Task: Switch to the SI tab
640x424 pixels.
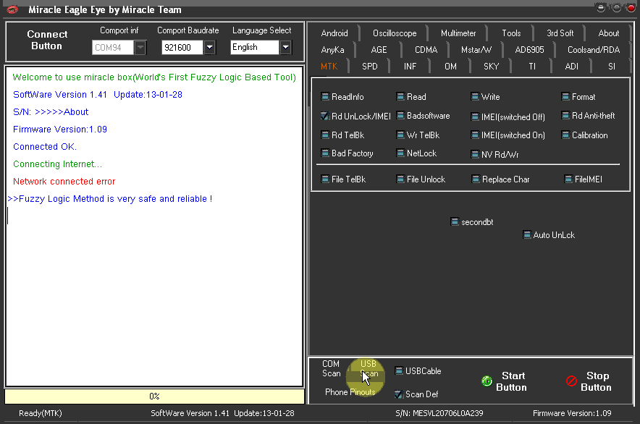Action: point(611,67)
